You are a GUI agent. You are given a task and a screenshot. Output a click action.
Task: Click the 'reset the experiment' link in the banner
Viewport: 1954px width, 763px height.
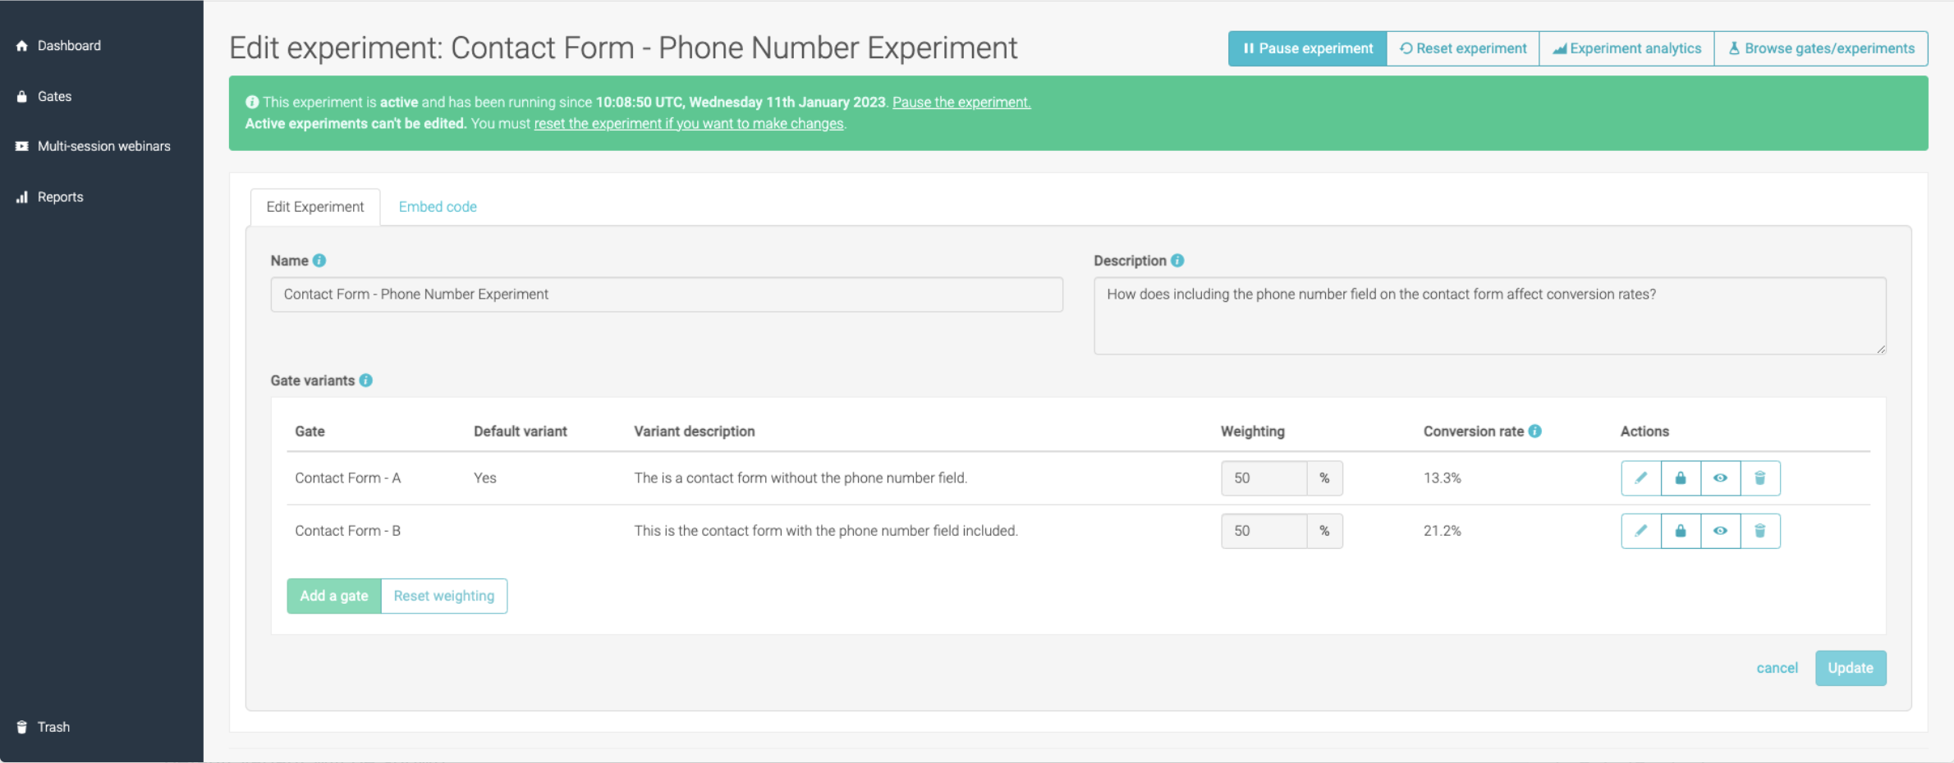click(x=689, y=124)
